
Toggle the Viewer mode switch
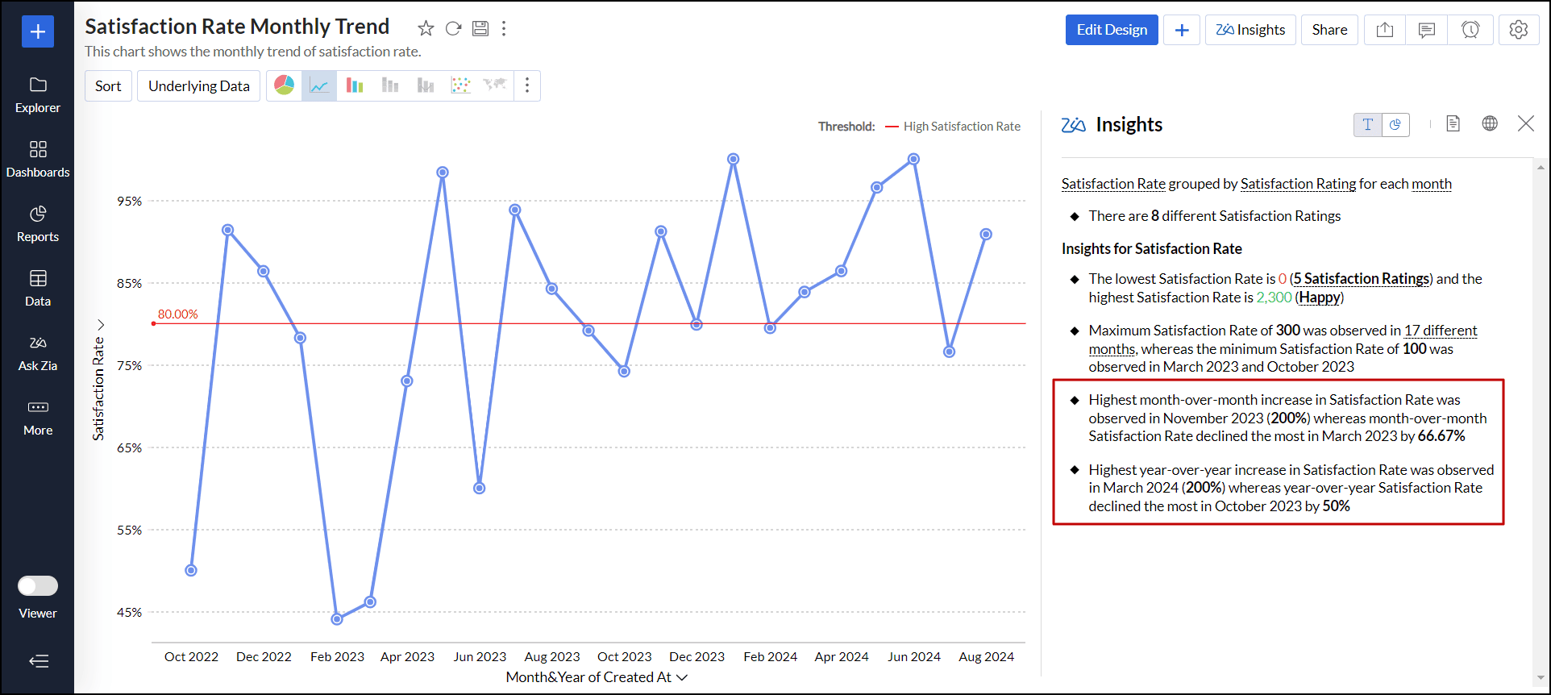38,585
